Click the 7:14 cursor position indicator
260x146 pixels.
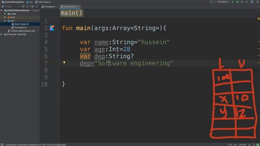[230, 145]
